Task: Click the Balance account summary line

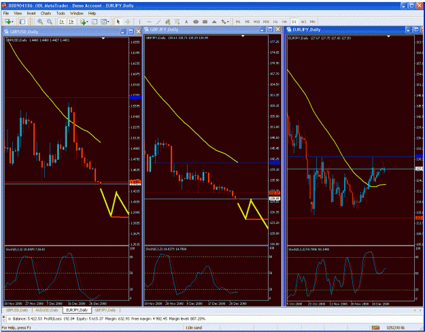Action: 109,318
